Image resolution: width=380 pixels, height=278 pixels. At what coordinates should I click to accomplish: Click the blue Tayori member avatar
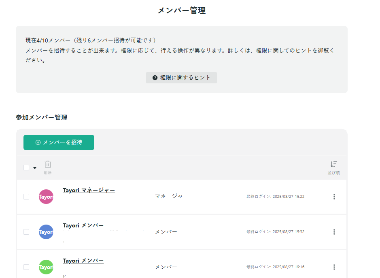[46, 232]
